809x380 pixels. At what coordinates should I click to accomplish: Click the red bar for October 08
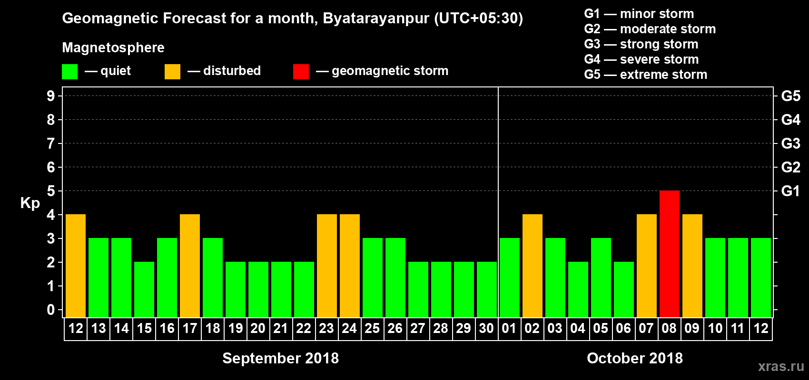(x=670, y=254)
